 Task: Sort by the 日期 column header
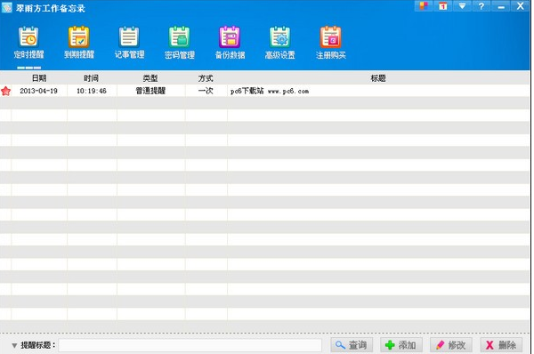(39, 78)
